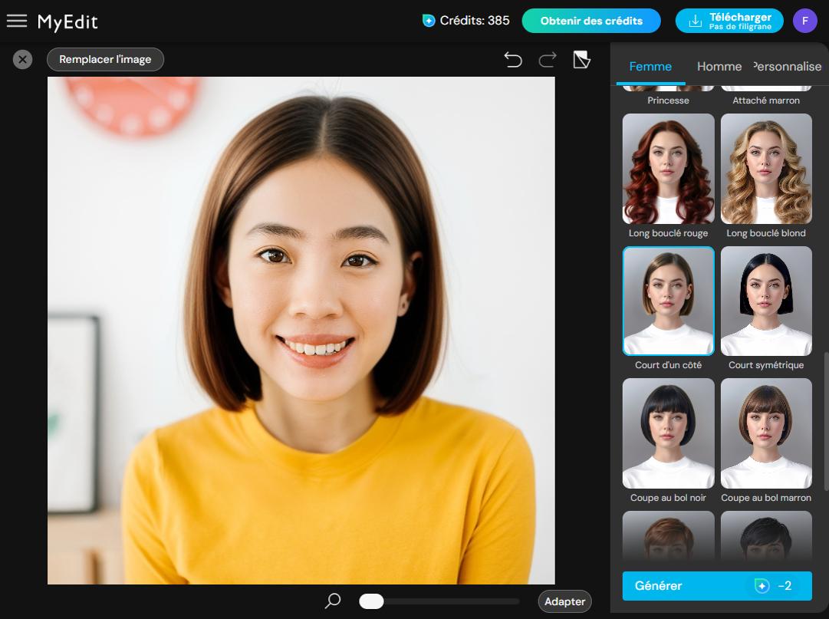Click the Télécharger download button
The height and width of the screenshot is (619, 829).
[x=729, y=21]
